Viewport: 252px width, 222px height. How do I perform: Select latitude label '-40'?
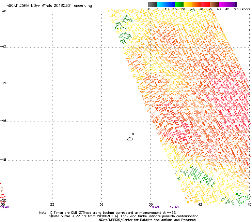[x=3, y=11]
